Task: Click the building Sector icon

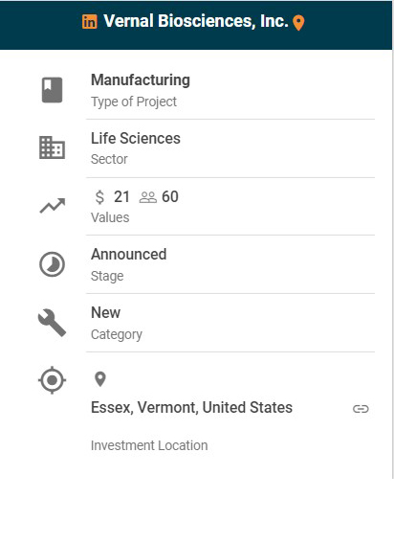Action: point(52,147)
